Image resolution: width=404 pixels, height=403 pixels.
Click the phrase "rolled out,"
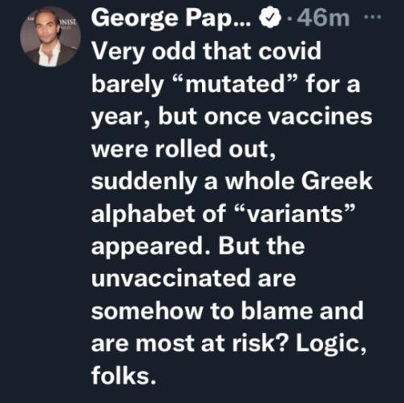[x=215, y=149]
